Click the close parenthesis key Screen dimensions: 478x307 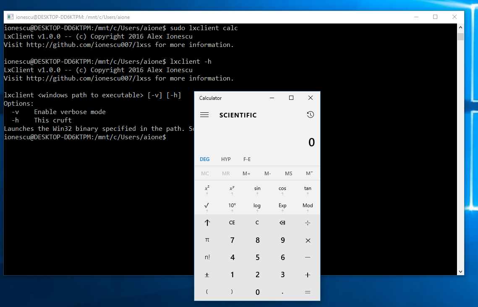pyautogui.click(x=232, y=292)
